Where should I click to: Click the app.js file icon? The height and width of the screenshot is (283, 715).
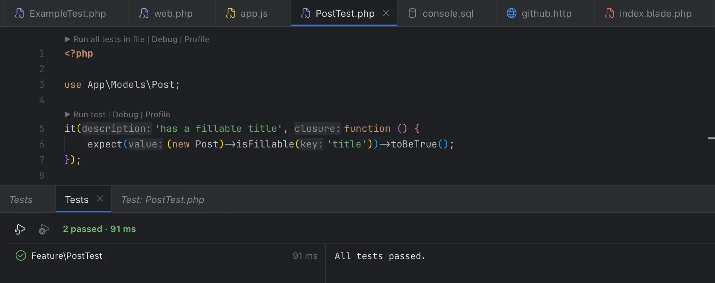[230, 13]
